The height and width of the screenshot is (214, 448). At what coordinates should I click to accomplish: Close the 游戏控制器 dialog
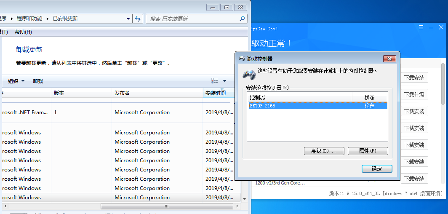tap(389, 59)
